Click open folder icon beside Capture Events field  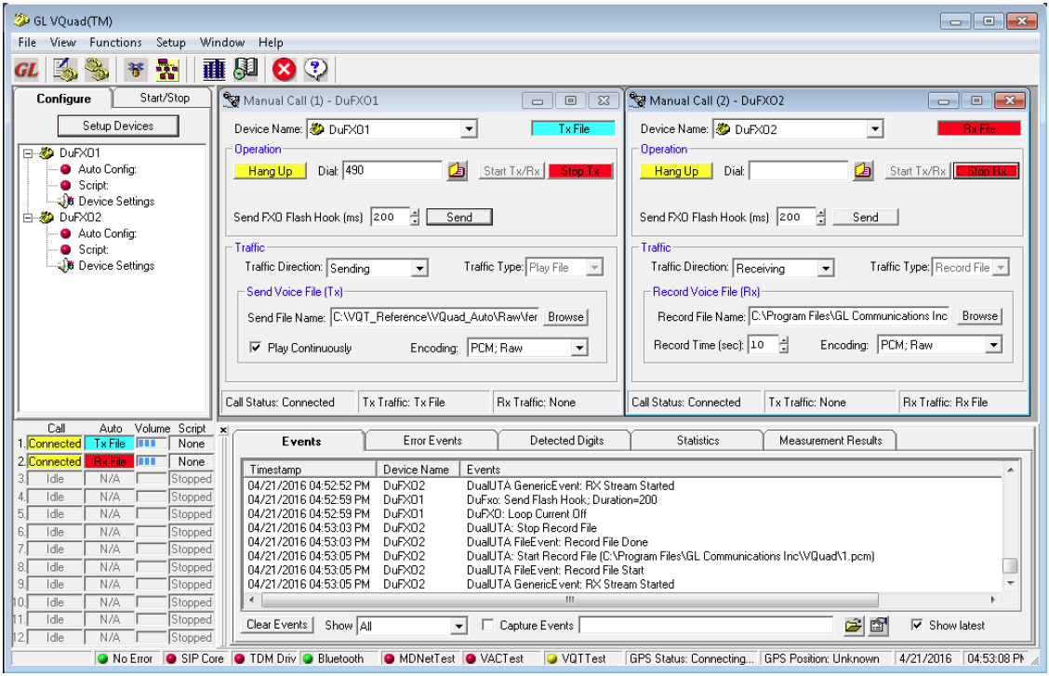pos(854,626)
